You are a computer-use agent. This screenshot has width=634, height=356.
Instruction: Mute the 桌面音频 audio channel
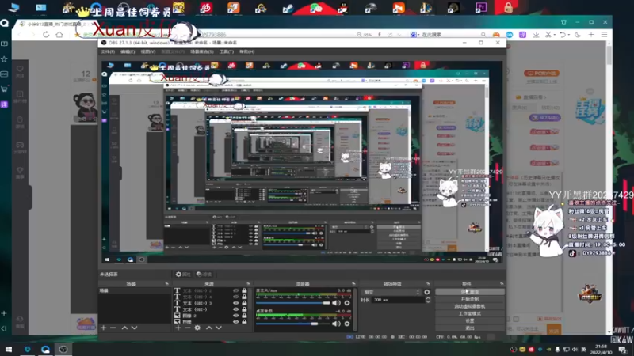click(336, 324)
